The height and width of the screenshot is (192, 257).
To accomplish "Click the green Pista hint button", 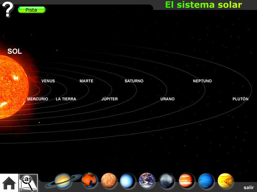I will (x=32, y=10).
